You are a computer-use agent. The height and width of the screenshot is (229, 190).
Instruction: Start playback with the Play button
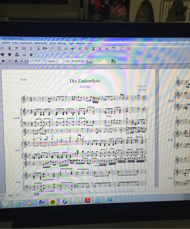coord(4,61)
